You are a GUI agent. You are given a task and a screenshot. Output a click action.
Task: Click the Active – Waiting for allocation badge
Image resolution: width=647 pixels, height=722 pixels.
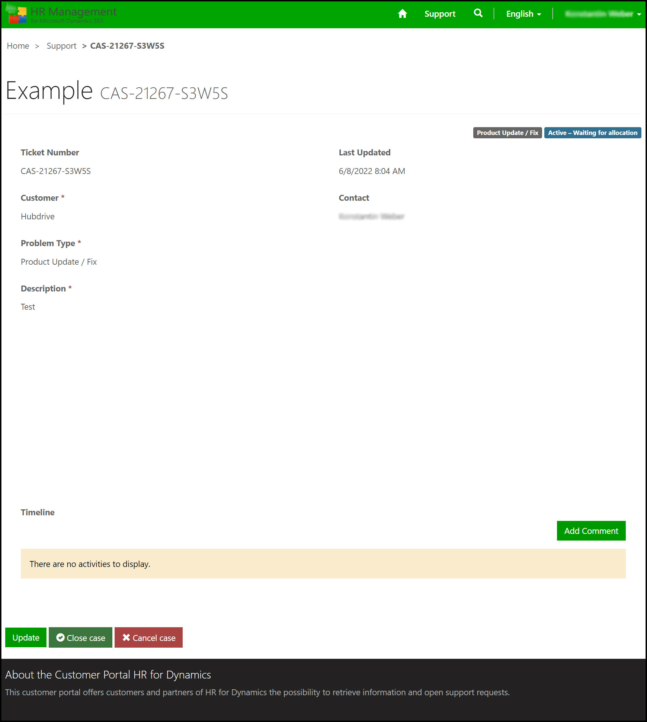[x=592, y=133]
